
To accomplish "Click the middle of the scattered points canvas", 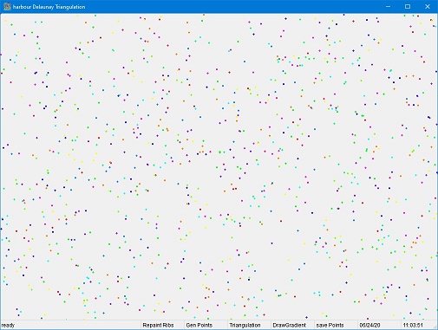I will [x=219, y=167].
